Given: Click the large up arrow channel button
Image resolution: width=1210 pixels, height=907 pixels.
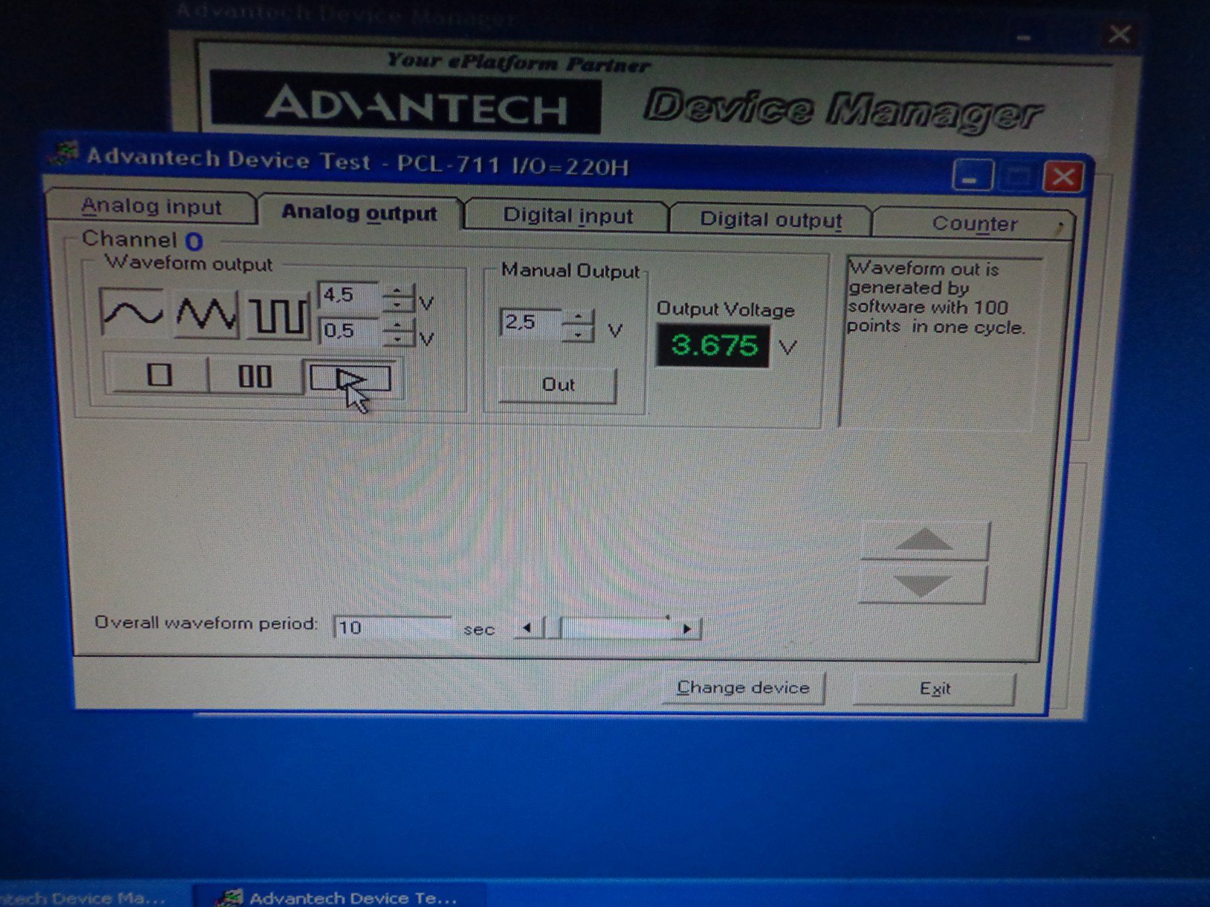Looking at the screenshot, I should [924, 540].
